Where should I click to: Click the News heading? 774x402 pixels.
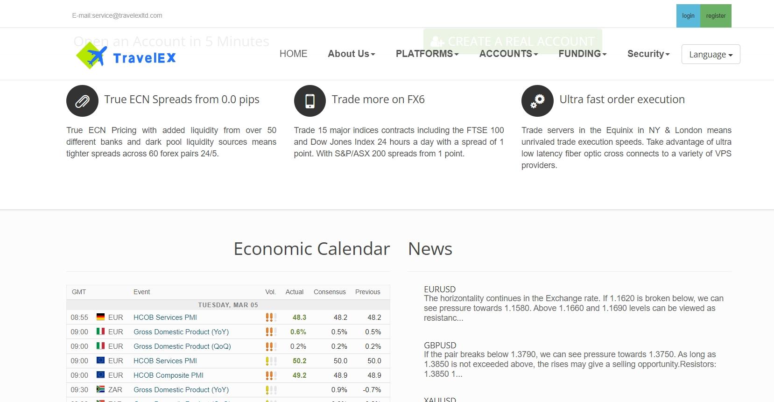click(430, 249)
